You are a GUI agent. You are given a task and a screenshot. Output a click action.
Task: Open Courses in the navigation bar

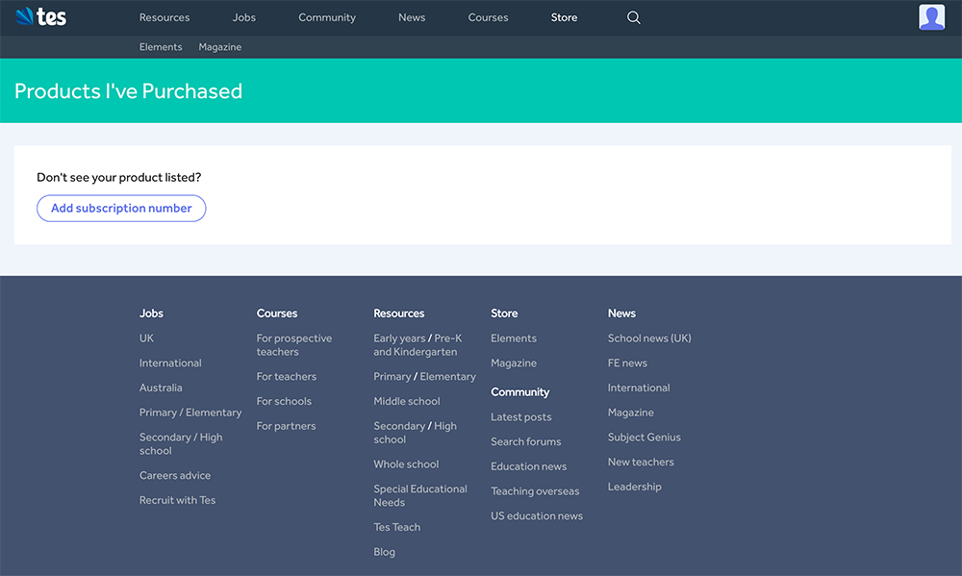pyautogui.click(x=488, y=17)
